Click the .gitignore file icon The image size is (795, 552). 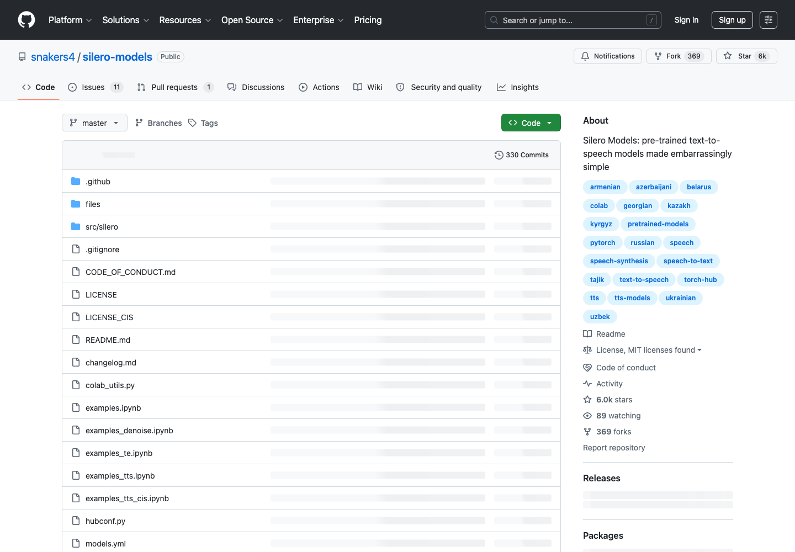[76, 250]
